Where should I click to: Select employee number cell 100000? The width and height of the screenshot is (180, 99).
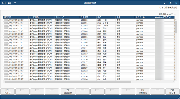tap(88, 20)
